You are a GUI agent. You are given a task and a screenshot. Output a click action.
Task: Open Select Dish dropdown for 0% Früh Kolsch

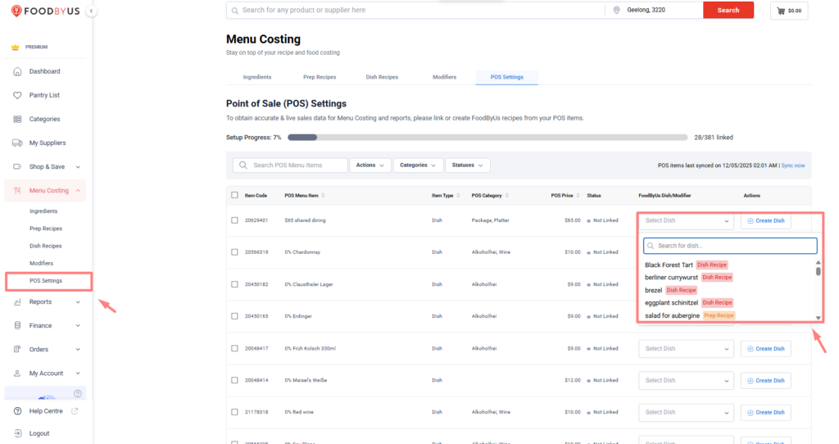coord(686,349)
